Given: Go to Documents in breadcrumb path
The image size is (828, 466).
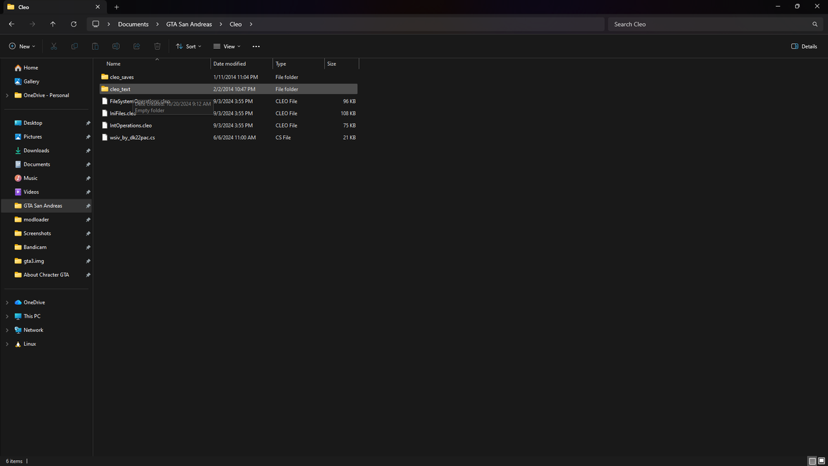Looking at the screenshot, I should [133, 24].
